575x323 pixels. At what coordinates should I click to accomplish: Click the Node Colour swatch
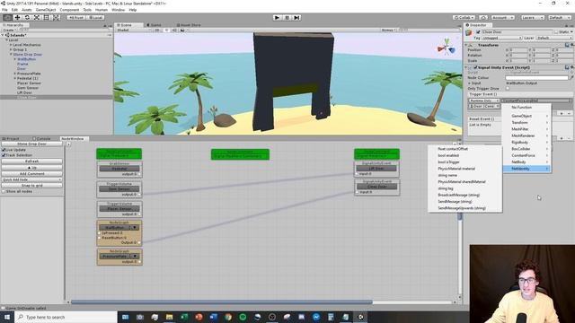coord(536,78)
